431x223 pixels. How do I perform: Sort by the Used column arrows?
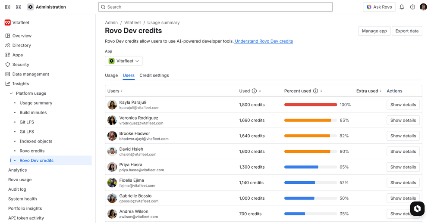(x=260, y=91)
